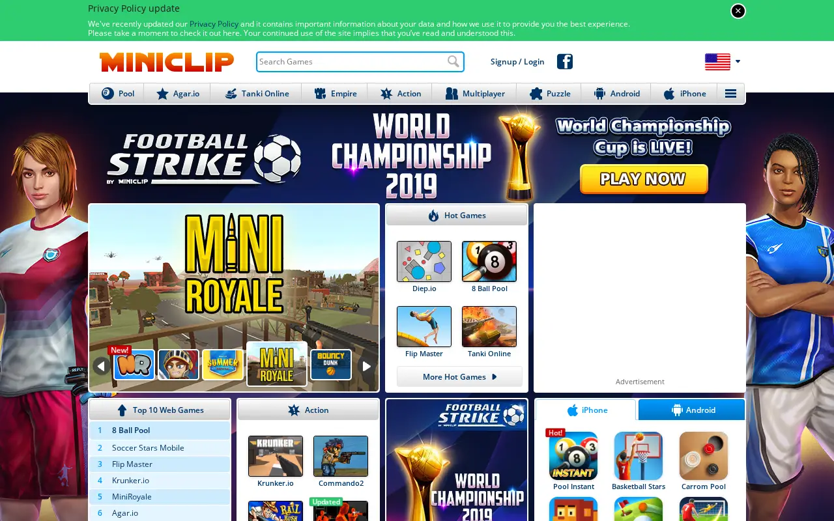Screen dimensions: 834x521
Task: Expand the hamburger more-categories menu
Action: coord(731,94)
